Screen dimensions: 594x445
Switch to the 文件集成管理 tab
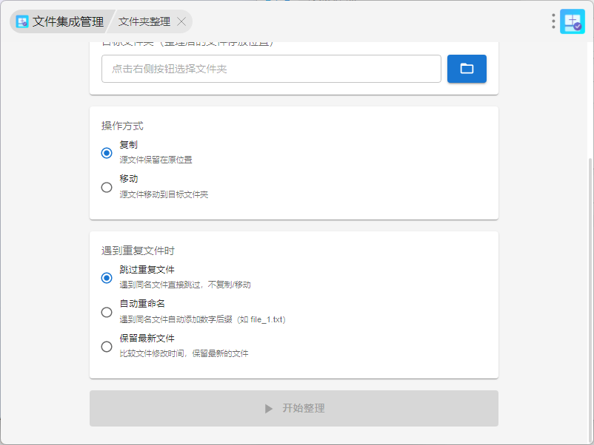click(x=67, y=22)
